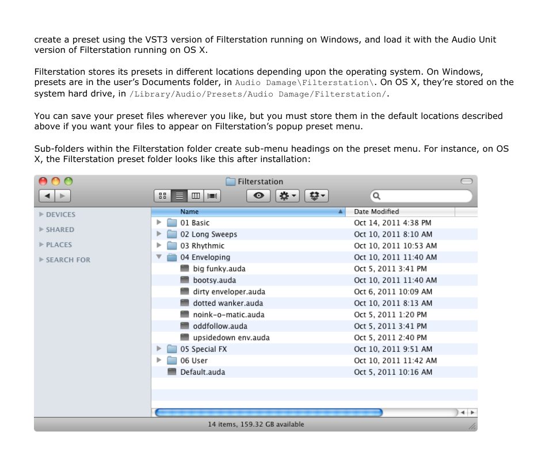The image size is (549, 466).
Task: Click the Finder search field
Action: pos(421,196)
